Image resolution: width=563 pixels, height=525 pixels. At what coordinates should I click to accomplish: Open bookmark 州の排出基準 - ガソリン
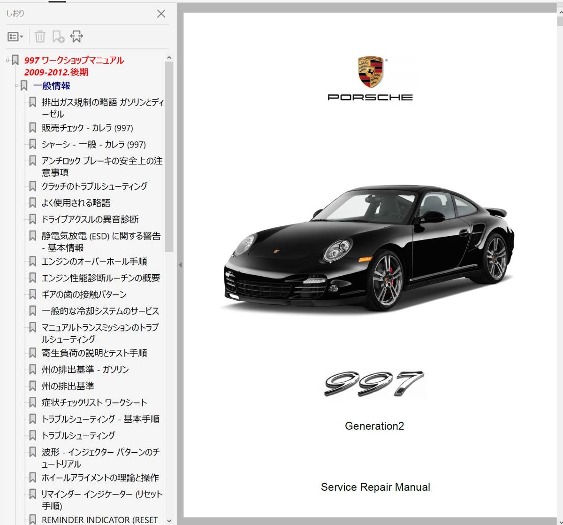(x=85, y=370)
